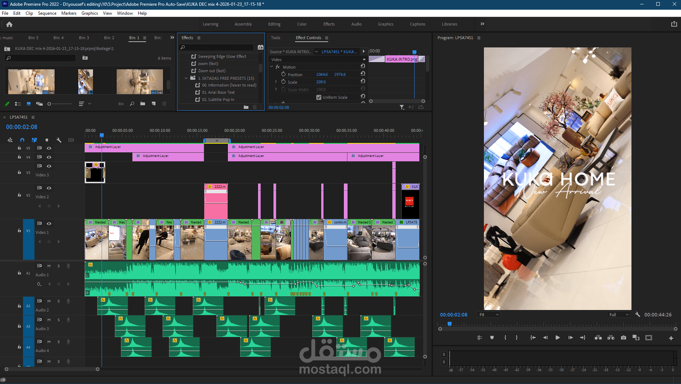Viewport: 681px width, 384px height.
Task: Select the Sweeping Edge Glow Effect preset
Action: [x=222, y=56]
